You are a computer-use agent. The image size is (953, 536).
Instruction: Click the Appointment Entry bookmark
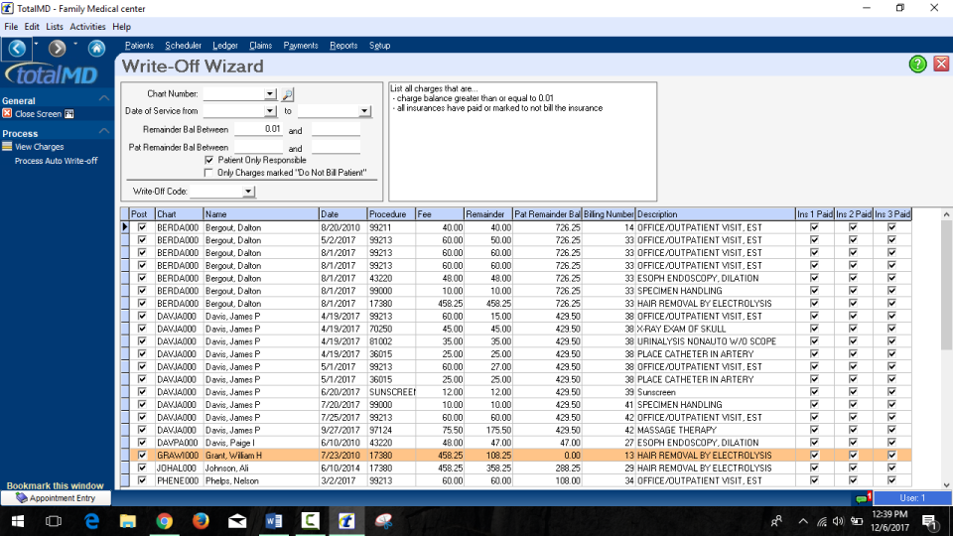coord(56,498)
